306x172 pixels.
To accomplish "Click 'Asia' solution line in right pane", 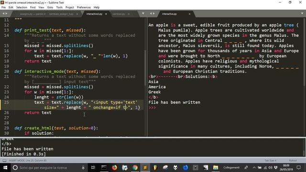I will pyautogui.click(x=153, y=82).
